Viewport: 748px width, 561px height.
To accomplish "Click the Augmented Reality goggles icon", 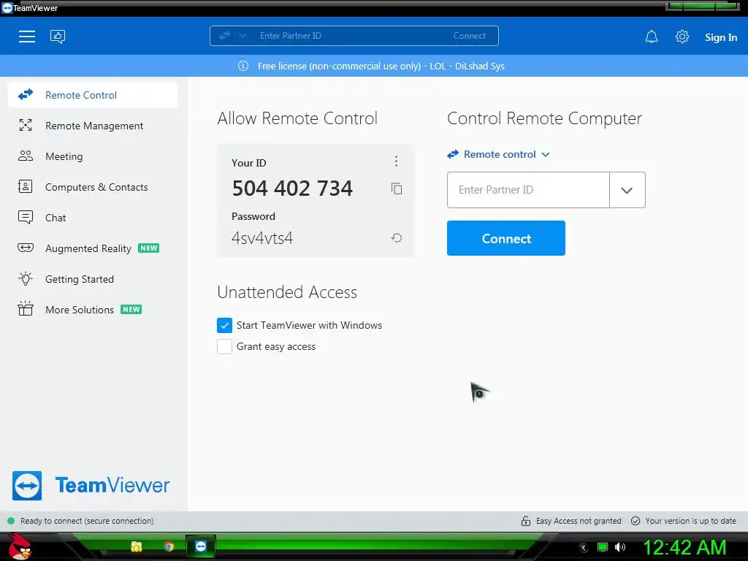I will [x=26, y=248].
